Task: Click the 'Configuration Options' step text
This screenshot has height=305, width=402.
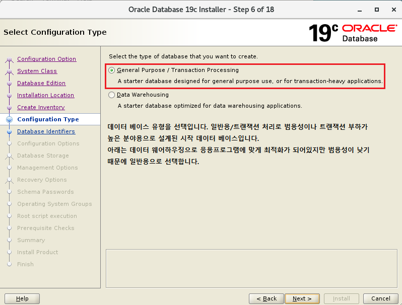Action: tap(48, 143)
